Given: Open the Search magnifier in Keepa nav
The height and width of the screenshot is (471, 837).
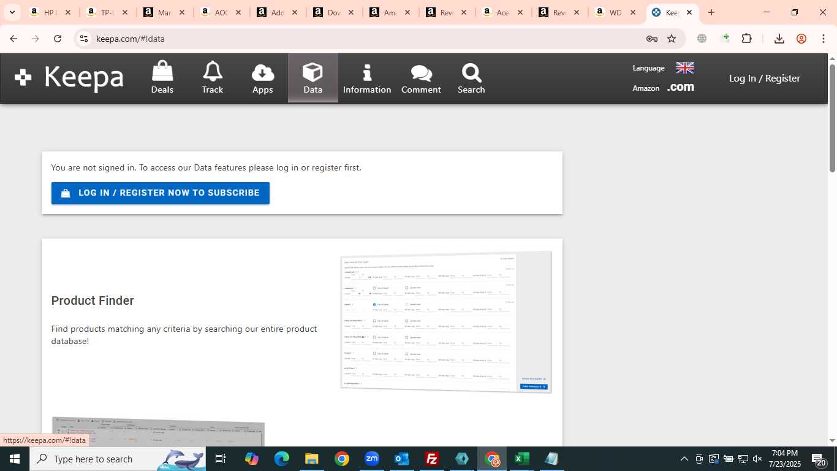Looking at the screenshot, I should pyautogui.click(x=471, y=78).
